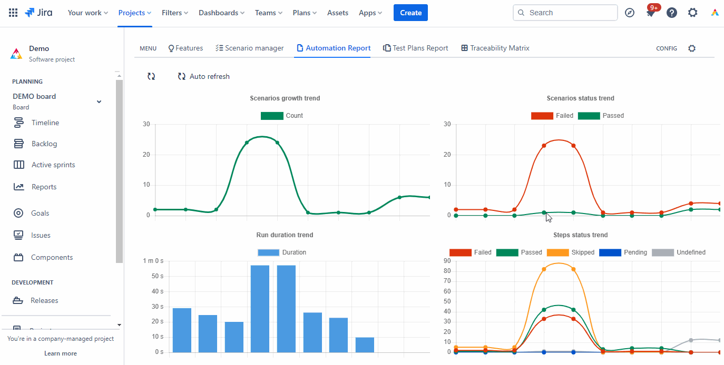Switch to the Test Plans Report tab
The image size is (724, 365).
416,48
